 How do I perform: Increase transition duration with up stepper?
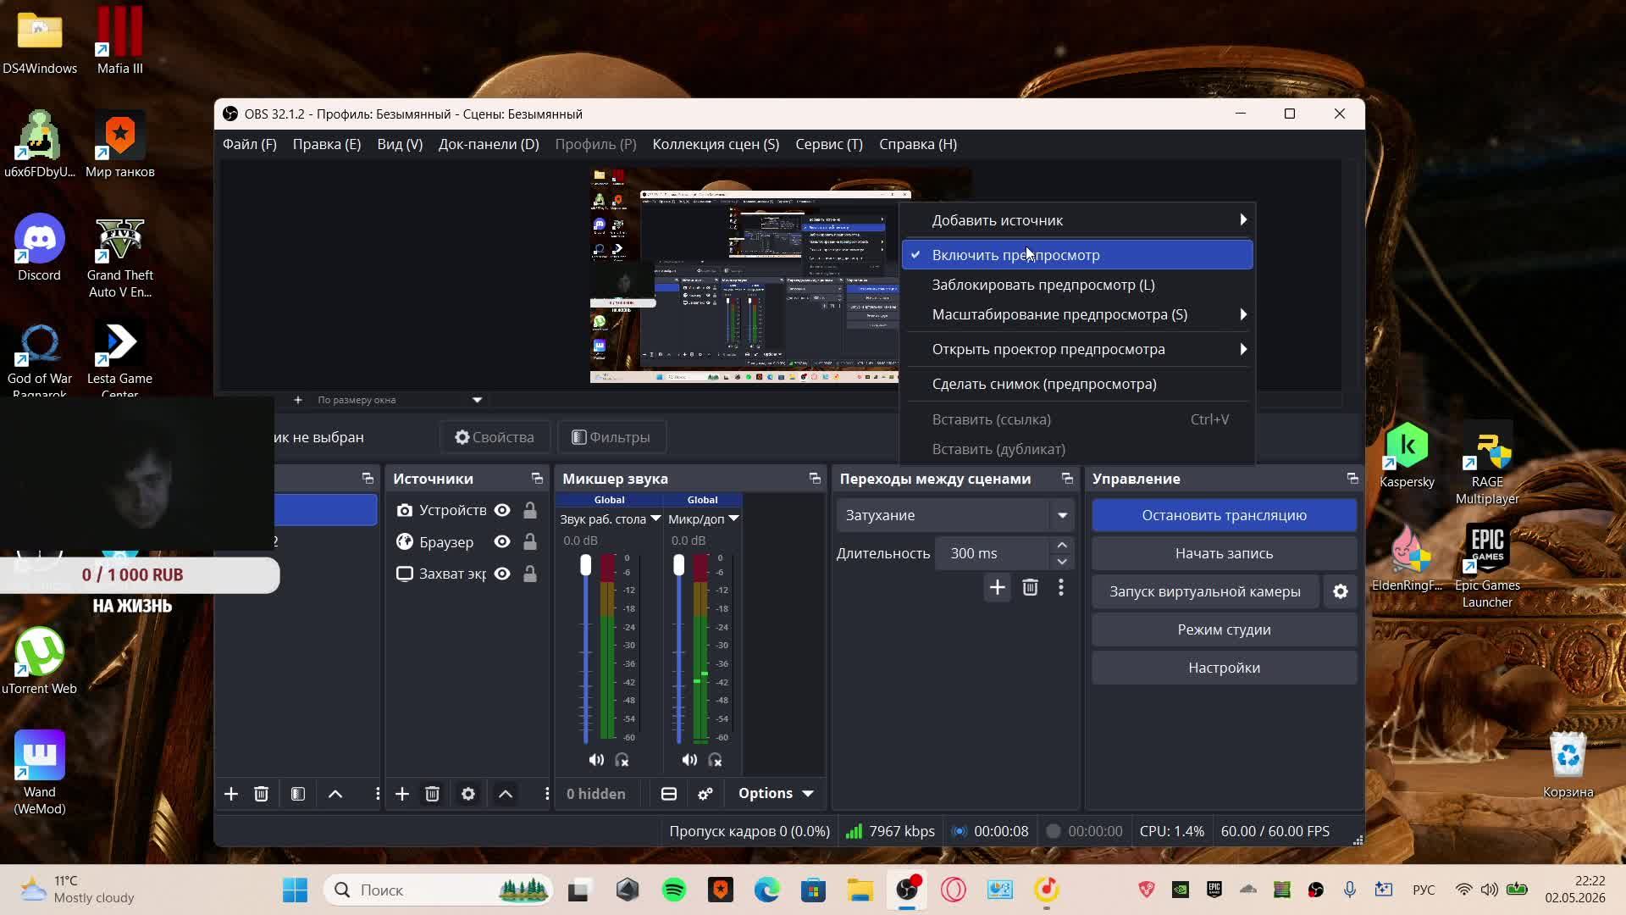[x=1062, y=546]
